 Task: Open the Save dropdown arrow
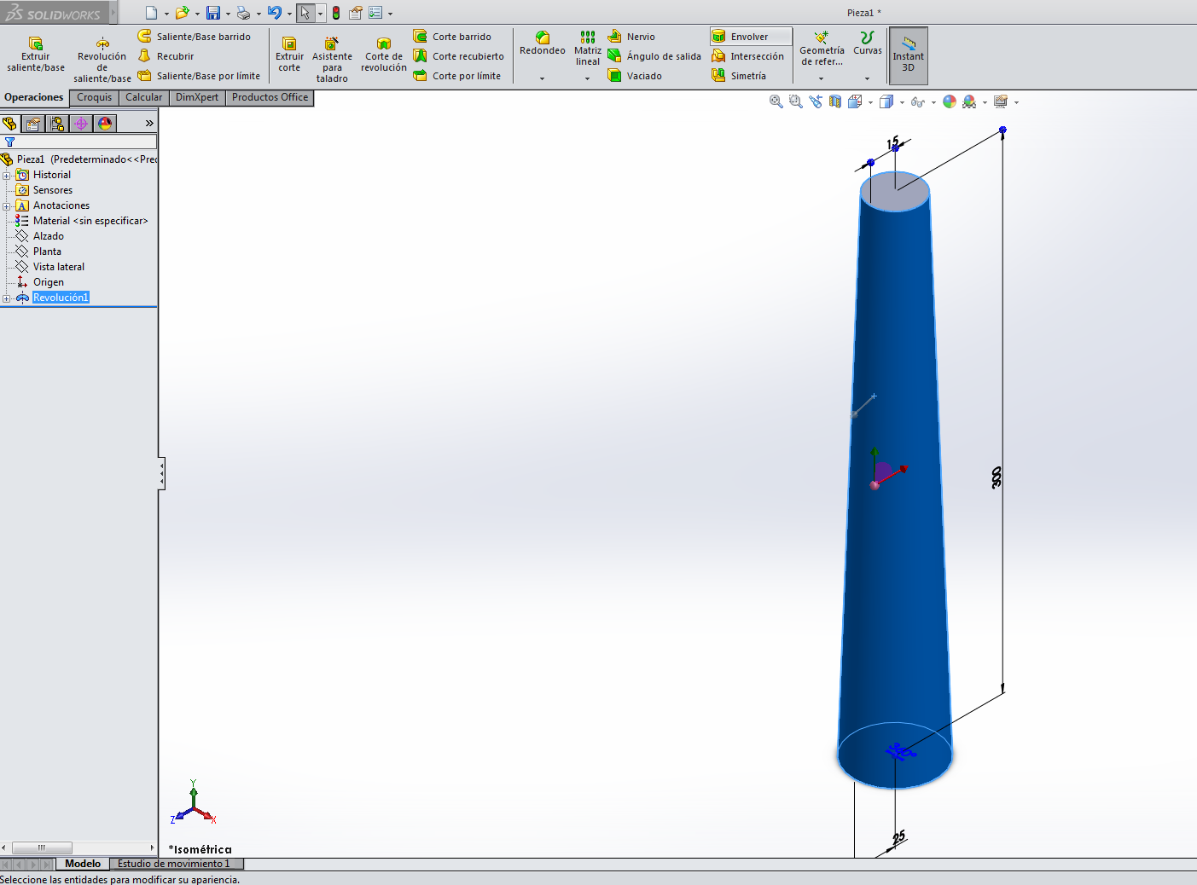pos(228,14)
